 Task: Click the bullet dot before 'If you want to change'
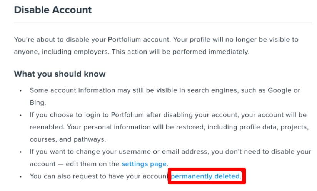[21, 152]
